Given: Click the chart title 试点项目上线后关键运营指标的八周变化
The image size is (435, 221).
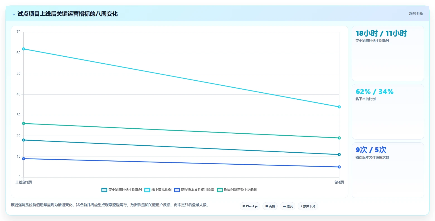Looking at the screenshot, I should pyautogui.click(x=67, y=14).
